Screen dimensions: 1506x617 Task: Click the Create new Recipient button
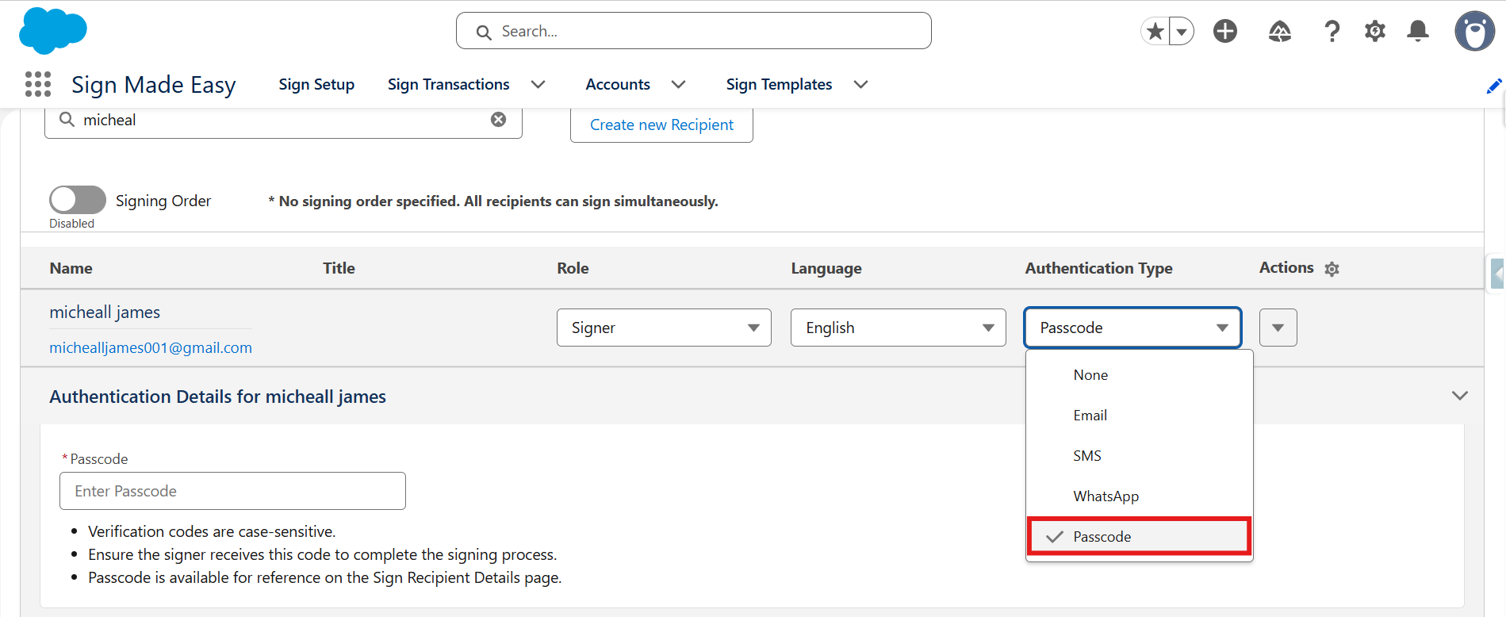661,125
